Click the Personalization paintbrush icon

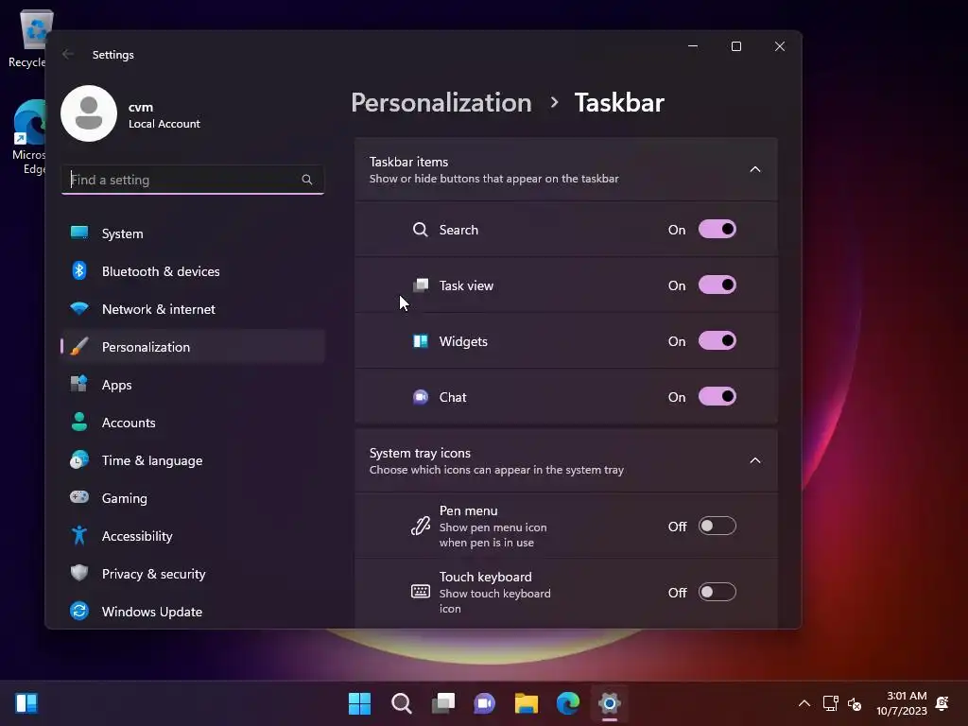79,346
